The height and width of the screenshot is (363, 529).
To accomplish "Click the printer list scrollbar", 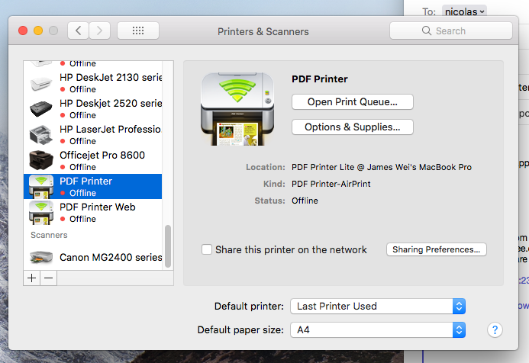I will point(168,246).
